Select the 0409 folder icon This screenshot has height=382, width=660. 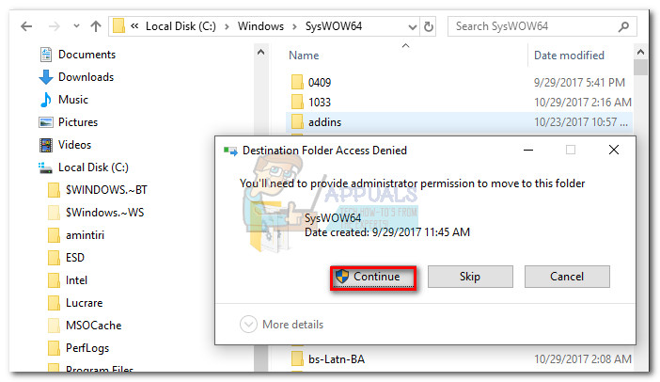(x=296, y=83)
